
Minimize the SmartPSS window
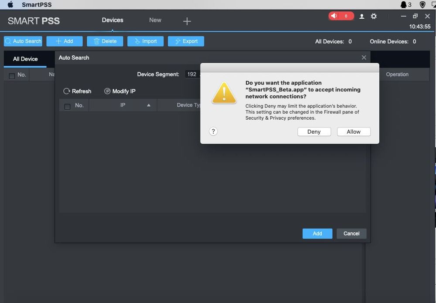[x=403, y=16]
